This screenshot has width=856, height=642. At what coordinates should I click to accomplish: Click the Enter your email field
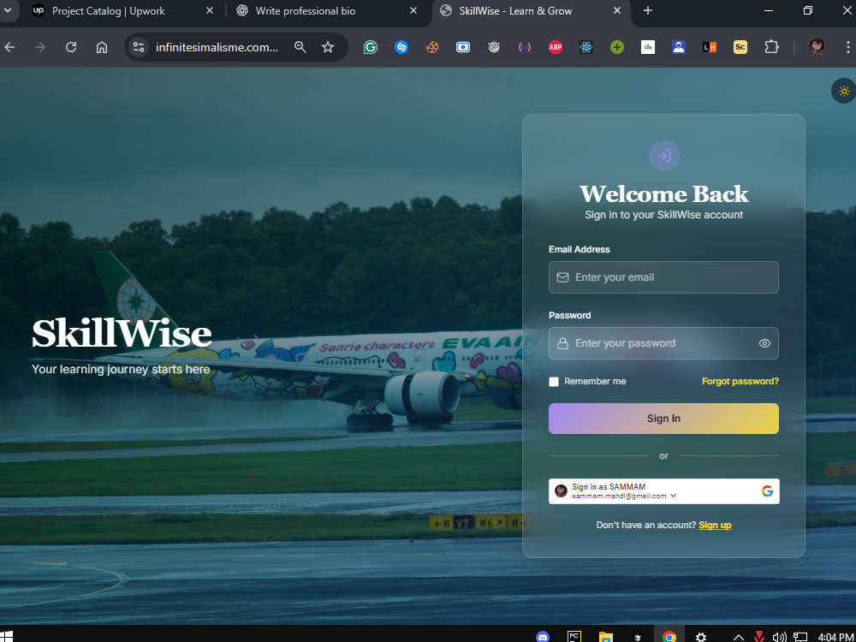tap(663, 277)
